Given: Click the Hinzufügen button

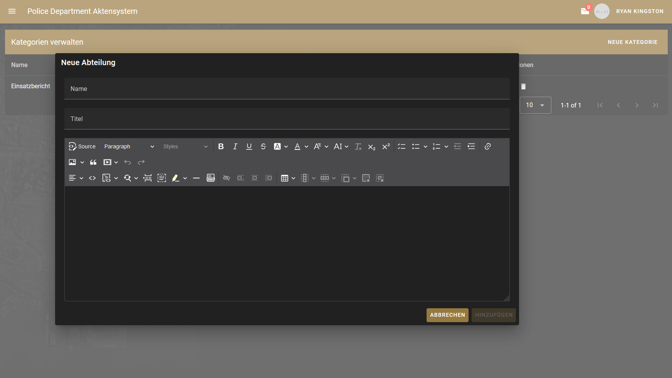Looking at the screenshot, I should [x=494, y=315].
